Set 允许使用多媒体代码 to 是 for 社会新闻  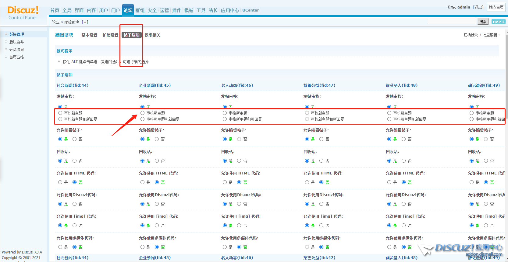tap(60, 247)
